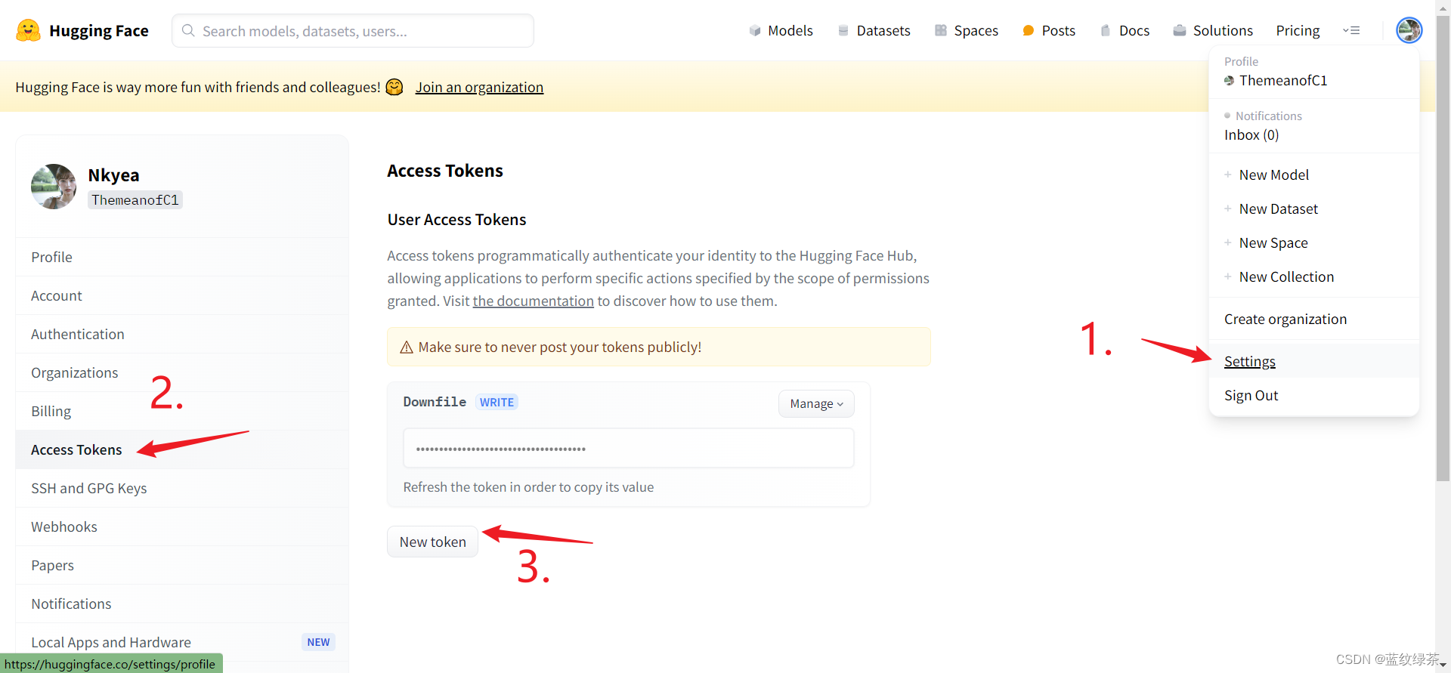Select Settings in the user menu
Viewport: 1451px width, 673px height.
pos(1250,361)
